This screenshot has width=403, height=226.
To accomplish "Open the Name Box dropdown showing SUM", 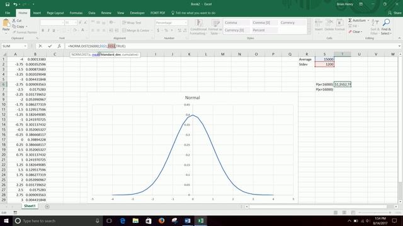I will [25, 46].
